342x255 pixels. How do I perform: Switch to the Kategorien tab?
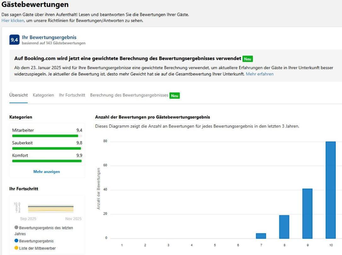[x=43, y=95]
